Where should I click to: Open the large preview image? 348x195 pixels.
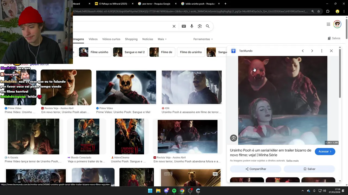click(283, 100)
